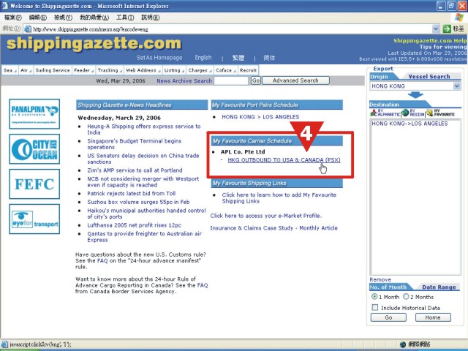Open Tips for viewing link
Image resolution: width=468 pixels, height=351 pixels.
(x=443, y=47)
